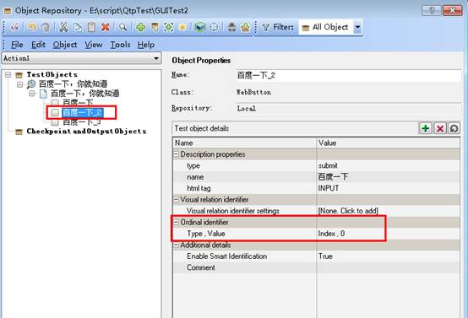Image resolution: width=468 pixels, height=318 pixels.
Task: Click Locate in Repository crosshair icon
Action: click(x=214, y=27)
